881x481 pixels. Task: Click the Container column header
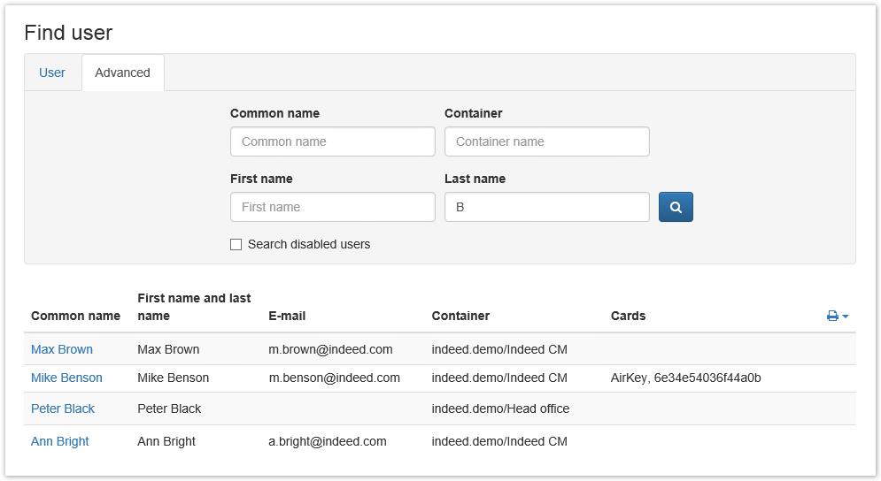(x=460, y=316)
